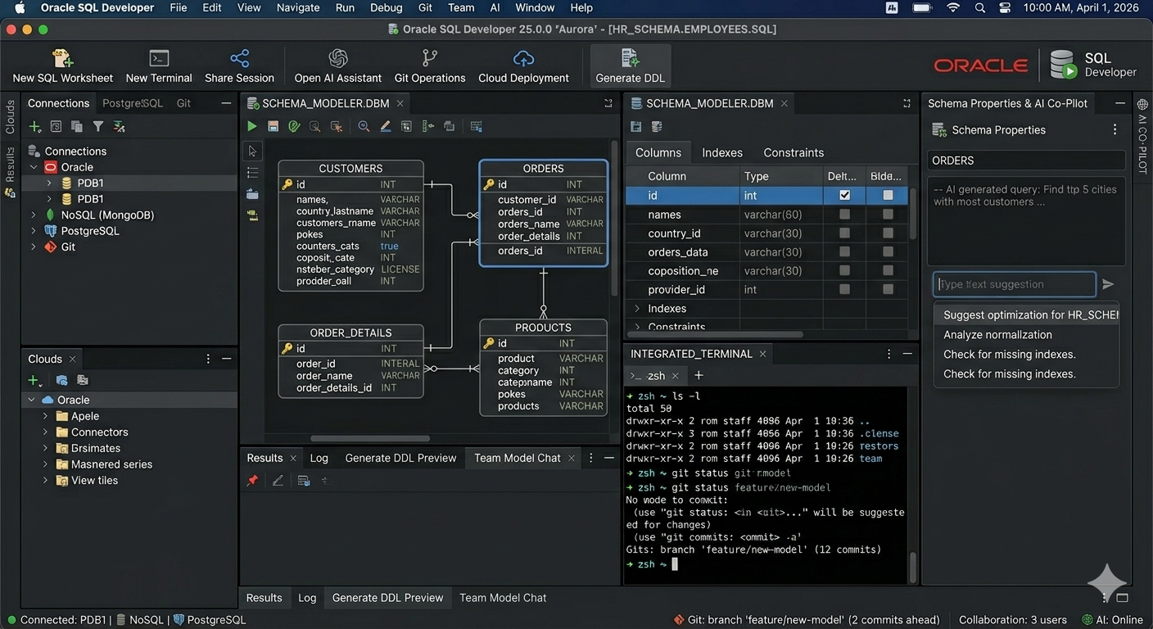The width and height of the screenshot is (1153, 629).
Task: Click the Type text suggestion input field
Action: (1014, 284)
